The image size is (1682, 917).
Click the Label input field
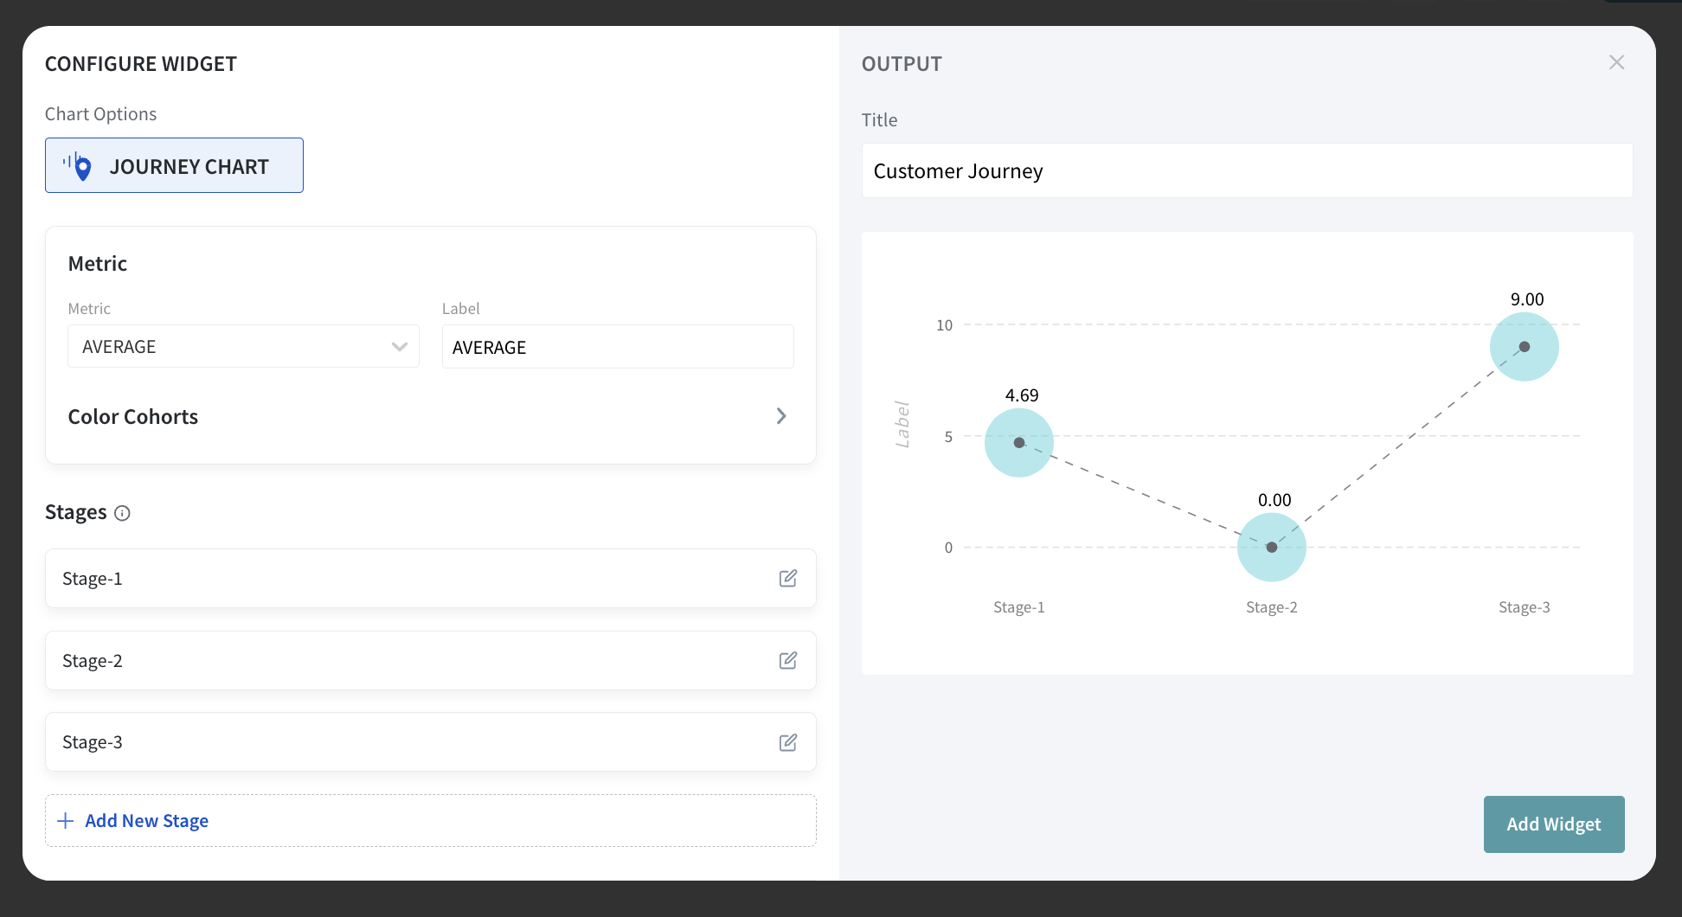click(618, 347)
